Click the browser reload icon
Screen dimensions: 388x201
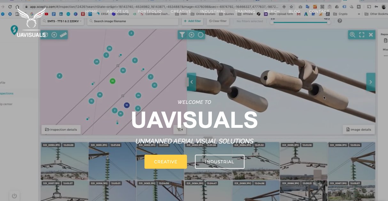click(x=10, y=6)
